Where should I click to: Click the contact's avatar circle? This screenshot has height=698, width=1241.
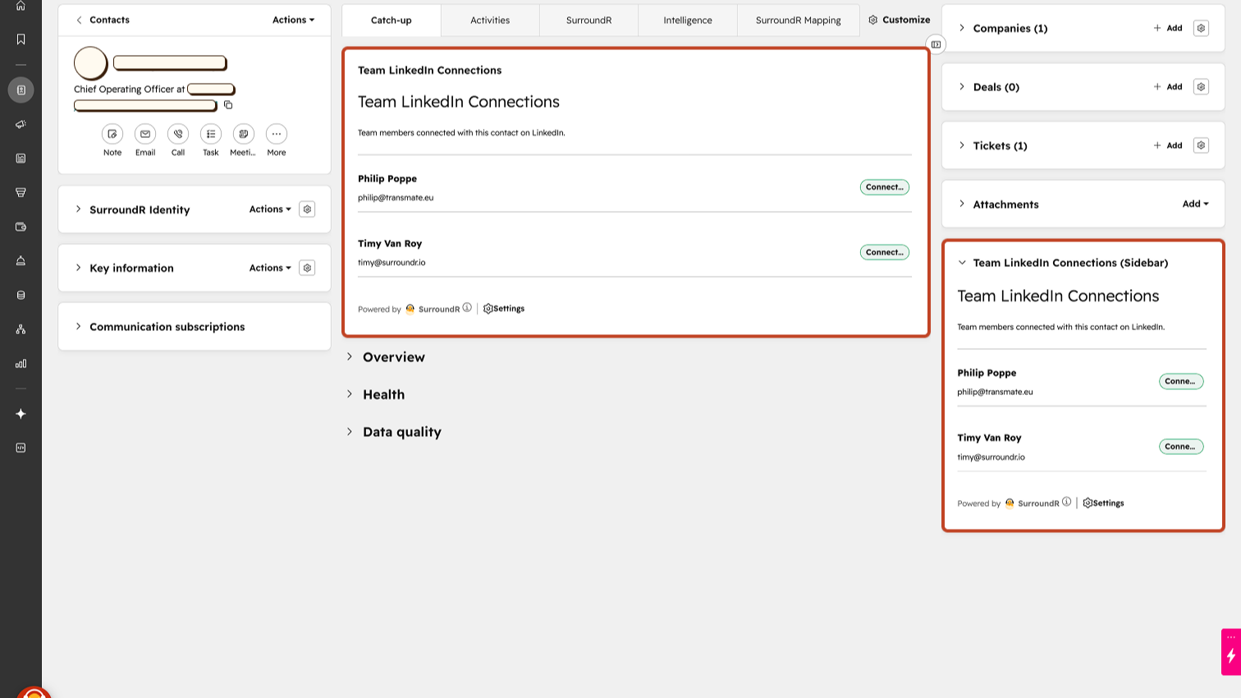tap(91, 63)
